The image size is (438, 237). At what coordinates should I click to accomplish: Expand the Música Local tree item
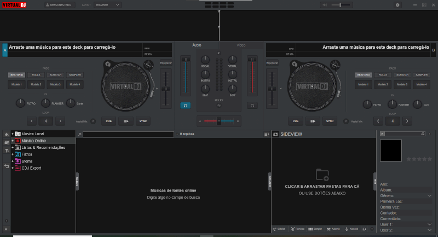(x=12, y=134)
